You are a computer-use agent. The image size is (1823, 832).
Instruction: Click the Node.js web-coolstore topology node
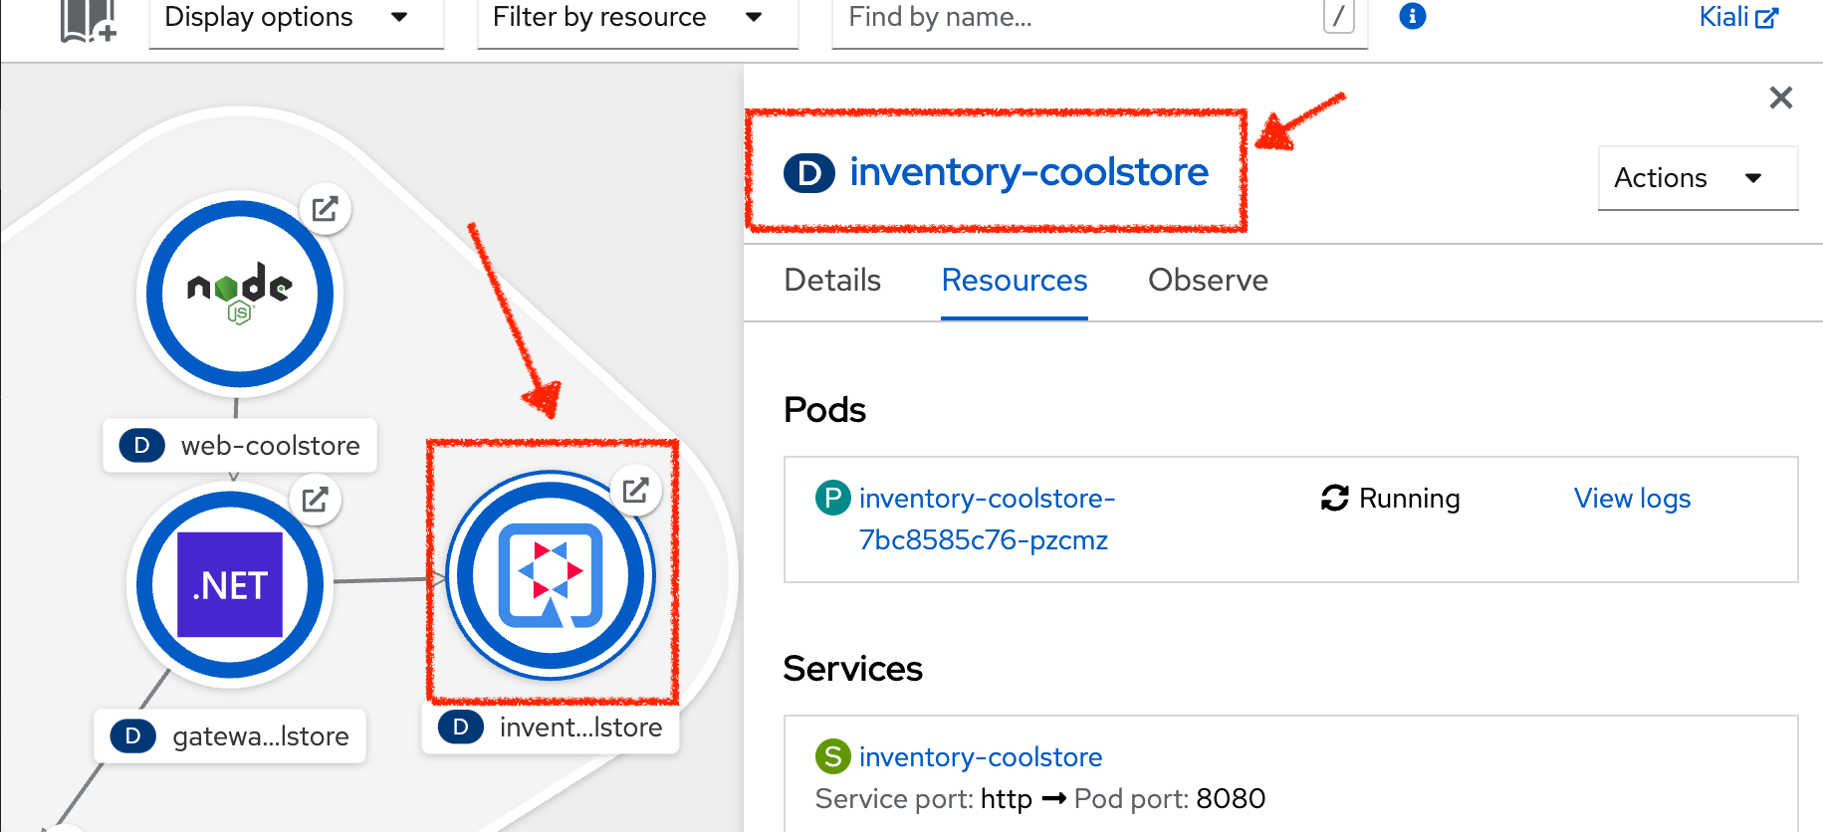click(x=240, y=294)
